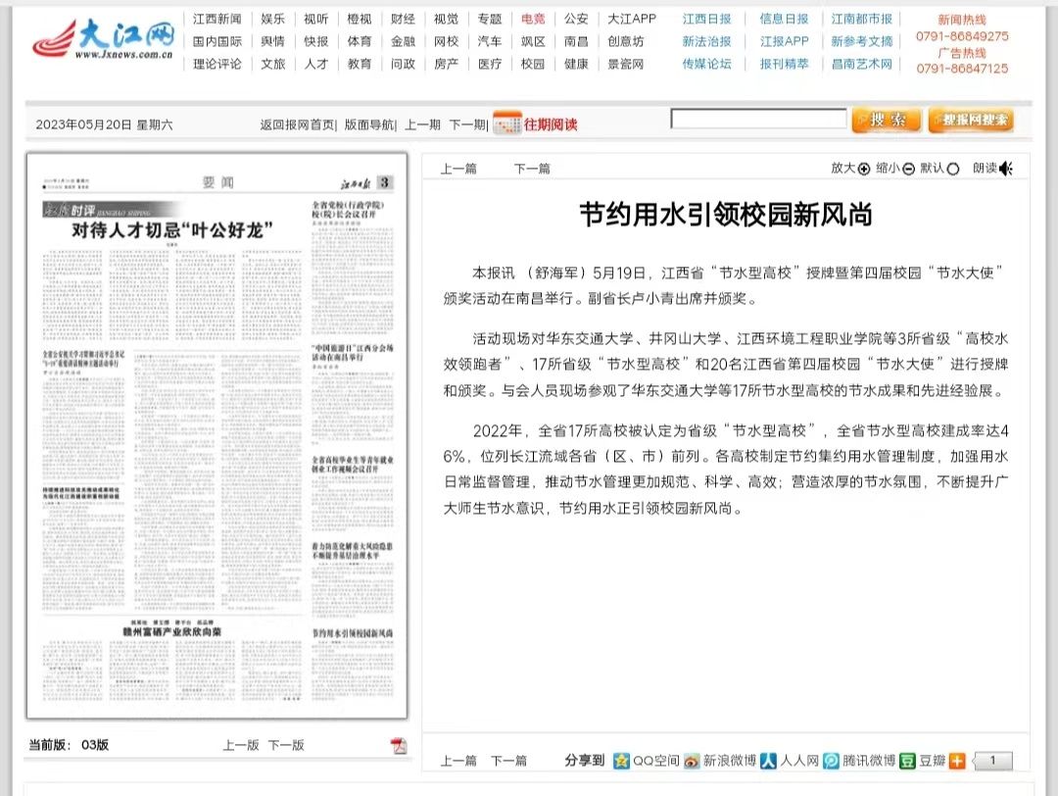Screen dimensions: 1058x796
Task: Open the 健康 menu item
Action: tap(576, 64)
